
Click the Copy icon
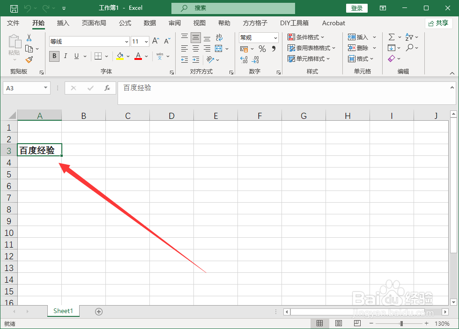(29, 49)
